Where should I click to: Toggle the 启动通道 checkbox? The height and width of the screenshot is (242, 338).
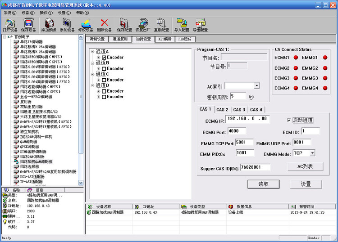tap(289, 120)
